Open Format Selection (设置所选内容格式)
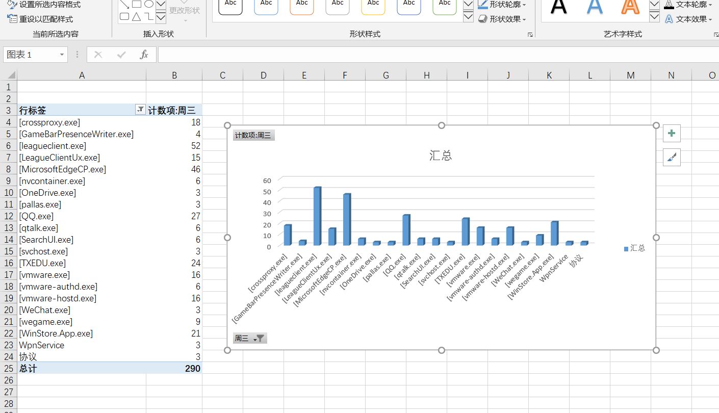 (44, 5)
